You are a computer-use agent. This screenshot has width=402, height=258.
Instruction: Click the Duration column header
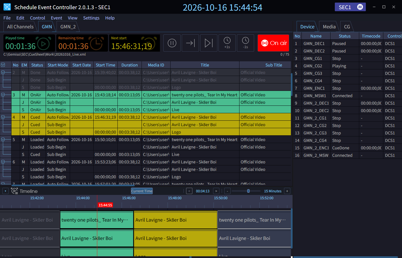[x=130, y=65]
